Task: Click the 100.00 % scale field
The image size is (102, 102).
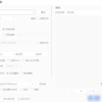Action: pyautogui.click(x=13, y=66)
